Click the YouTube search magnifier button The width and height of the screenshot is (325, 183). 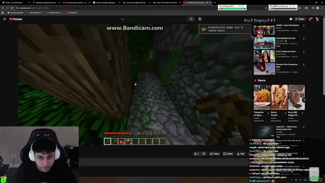[x=191, y=19]
